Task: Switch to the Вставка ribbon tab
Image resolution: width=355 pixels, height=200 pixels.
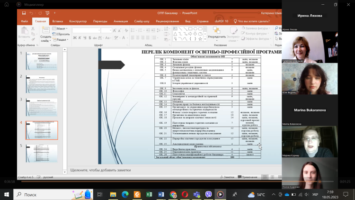Action: tap(57, 21)
